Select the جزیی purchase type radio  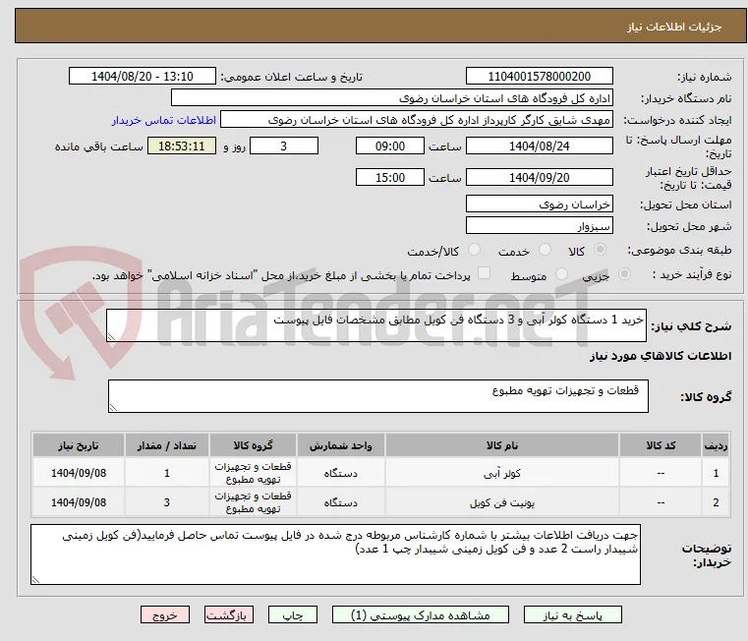[x=624, y=274]
